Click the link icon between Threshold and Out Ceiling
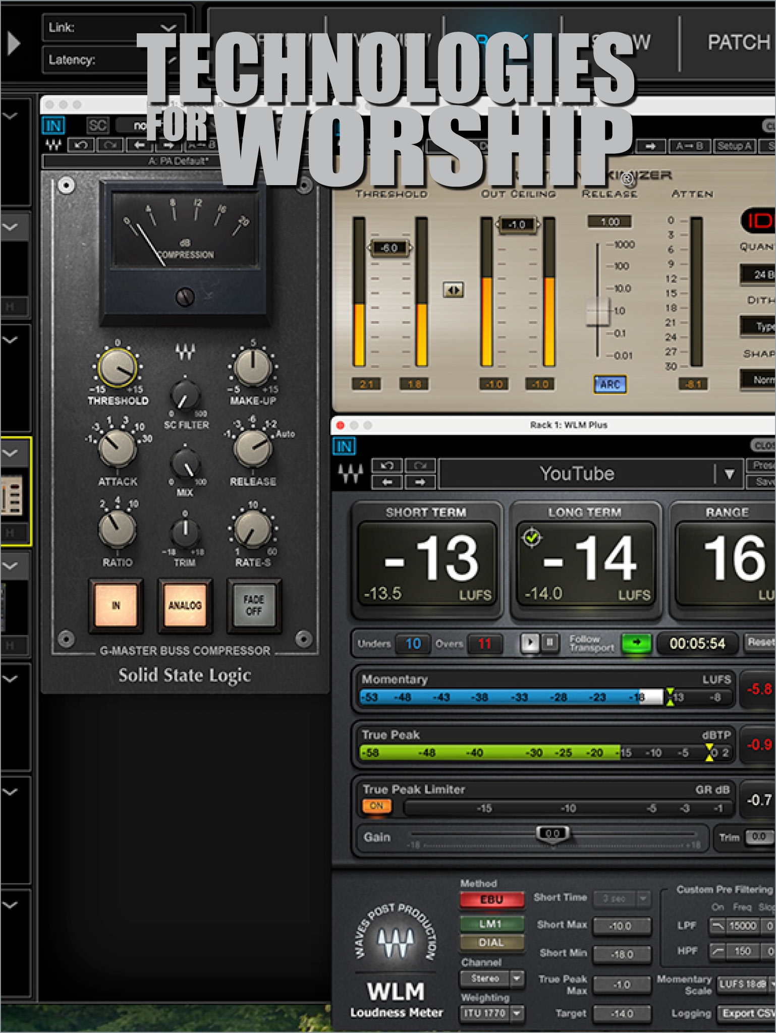 (453, 290)
